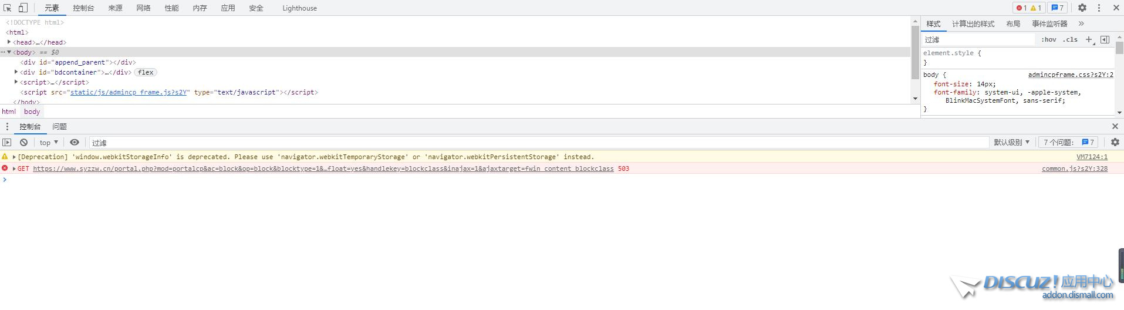Expand the bdcontainer div node

point(16,72)
